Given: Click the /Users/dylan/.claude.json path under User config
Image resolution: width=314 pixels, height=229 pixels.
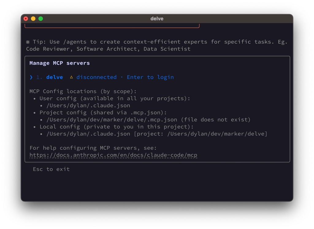Looking at the screenshot, I should 88,105.
